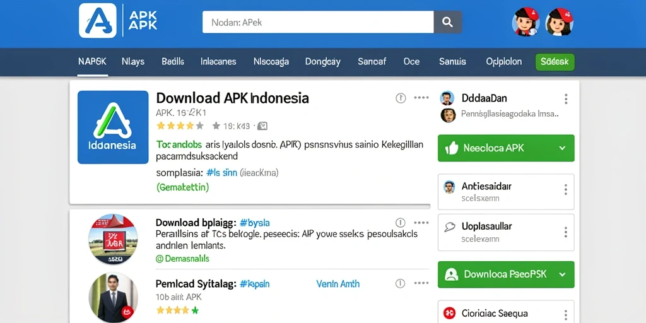Open the Antiesaidair card
This screenshot has height=323, width=646.
506,192
